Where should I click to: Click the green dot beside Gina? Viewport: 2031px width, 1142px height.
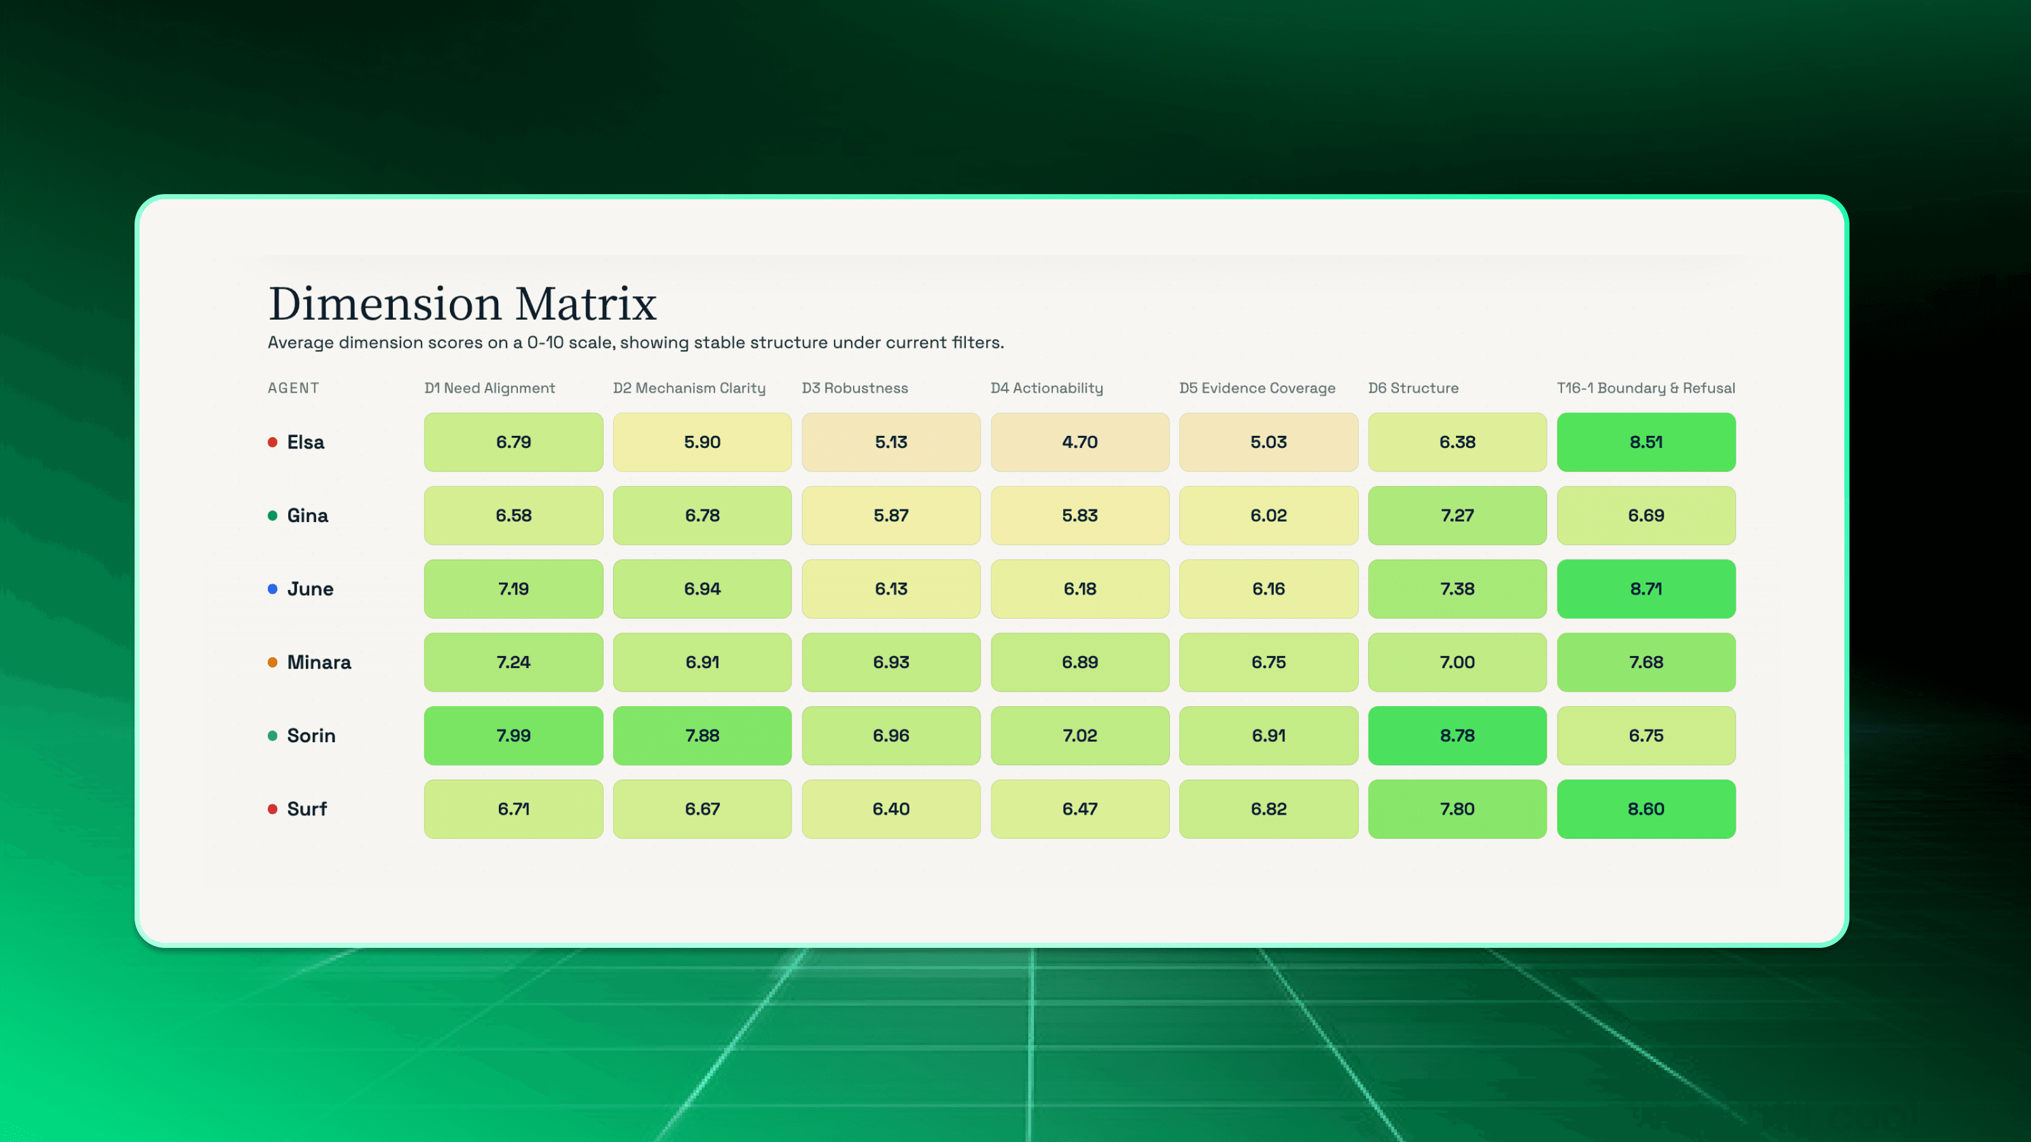pyautogui.click(x=272, y=515)
